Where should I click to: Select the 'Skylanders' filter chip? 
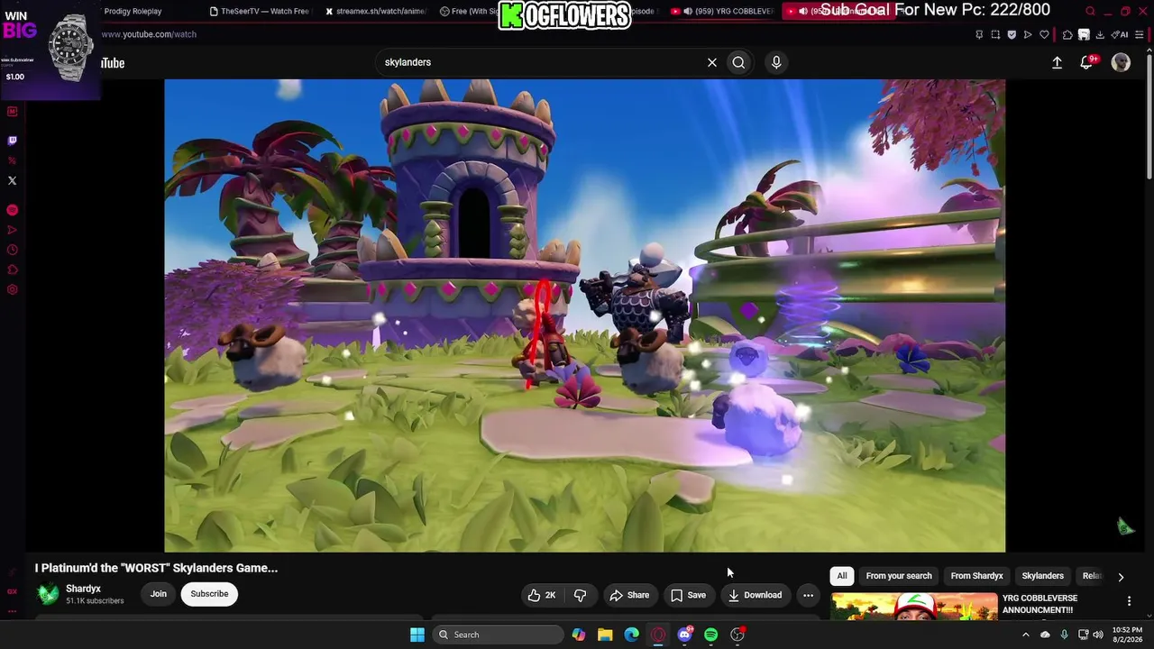(1043, 576)
